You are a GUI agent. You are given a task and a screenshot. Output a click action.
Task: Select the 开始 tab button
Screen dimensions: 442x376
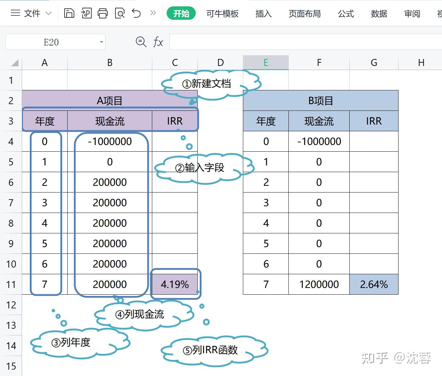coord(181,14)
